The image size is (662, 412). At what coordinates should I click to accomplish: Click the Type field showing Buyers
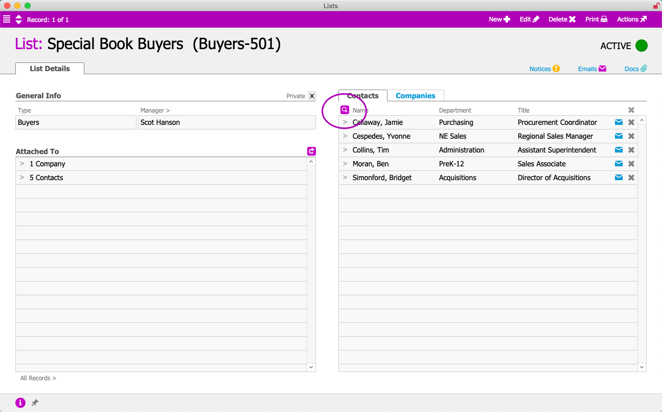tap(76, 122)
